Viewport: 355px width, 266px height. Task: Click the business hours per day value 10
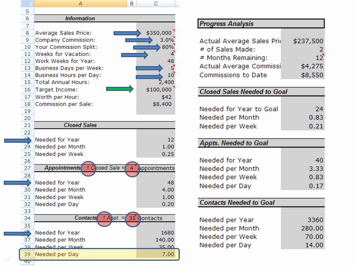[x=156, y=75]
